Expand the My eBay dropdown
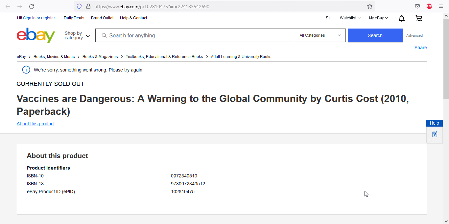The width and height of the screenshot is (449, 224). (x=378, y=18)
